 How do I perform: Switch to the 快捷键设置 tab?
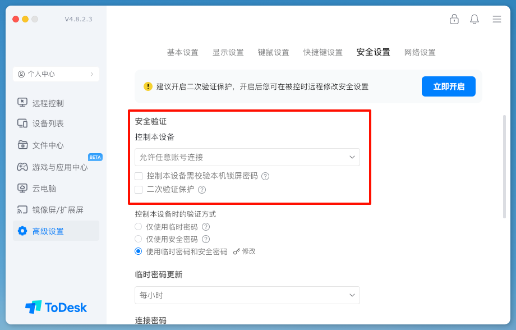(323, 52)
